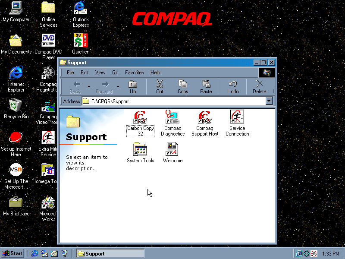This screenshot has height=259, width=345.
Task: Select the My Computer desktop icon
Action: tap(16, 12)
